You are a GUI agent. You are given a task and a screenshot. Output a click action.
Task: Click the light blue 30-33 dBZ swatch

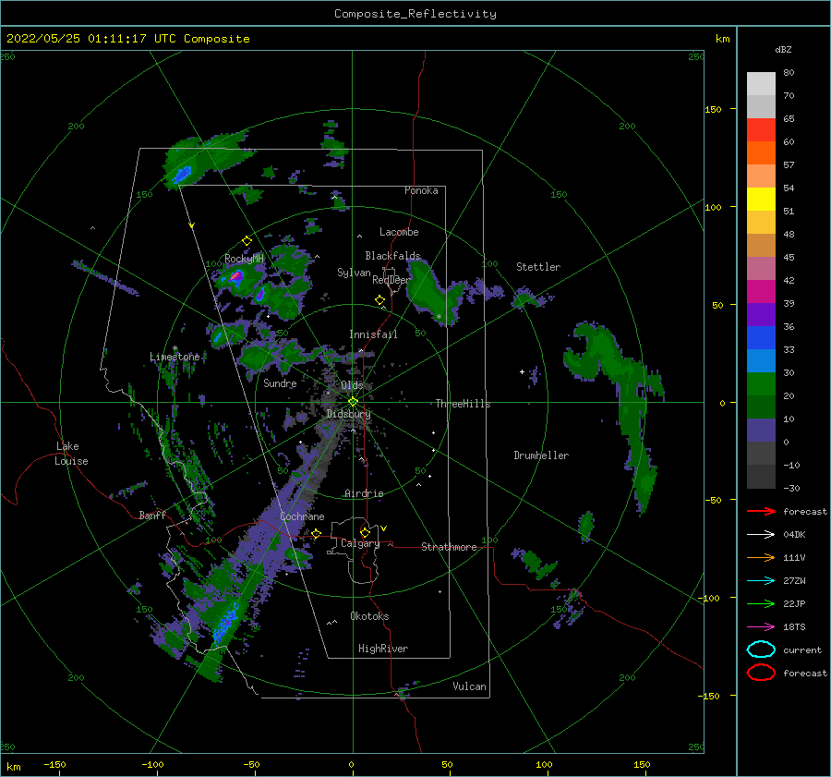[761, 360]
